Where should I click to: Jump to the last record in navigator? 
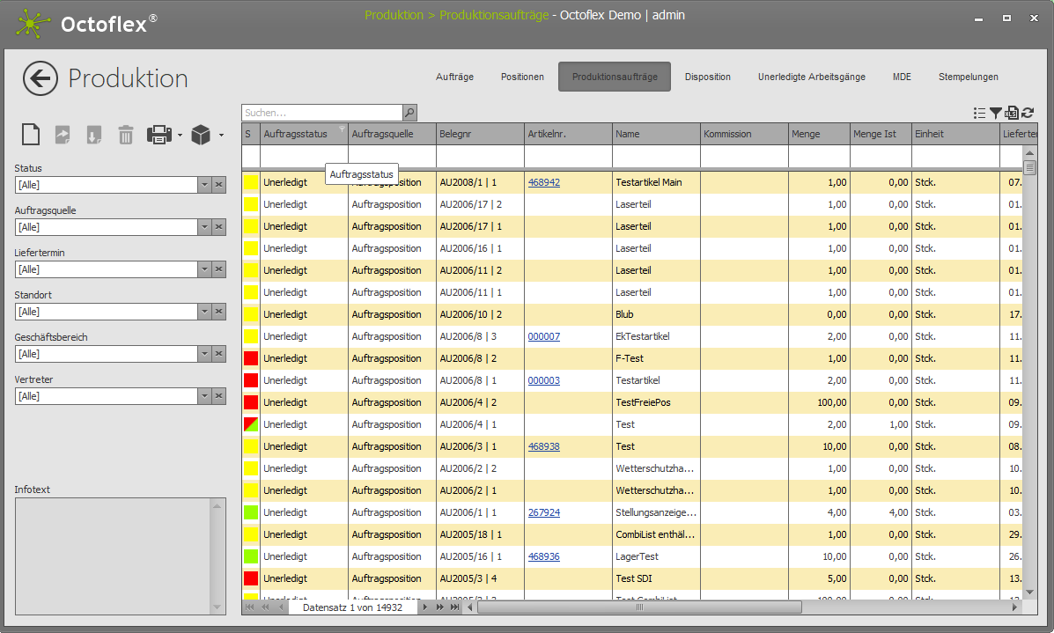454,607
